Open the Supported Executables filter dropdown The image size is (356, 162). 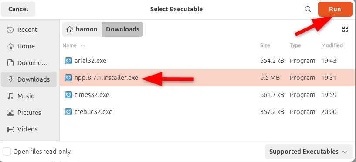click(x=309, y=152)
